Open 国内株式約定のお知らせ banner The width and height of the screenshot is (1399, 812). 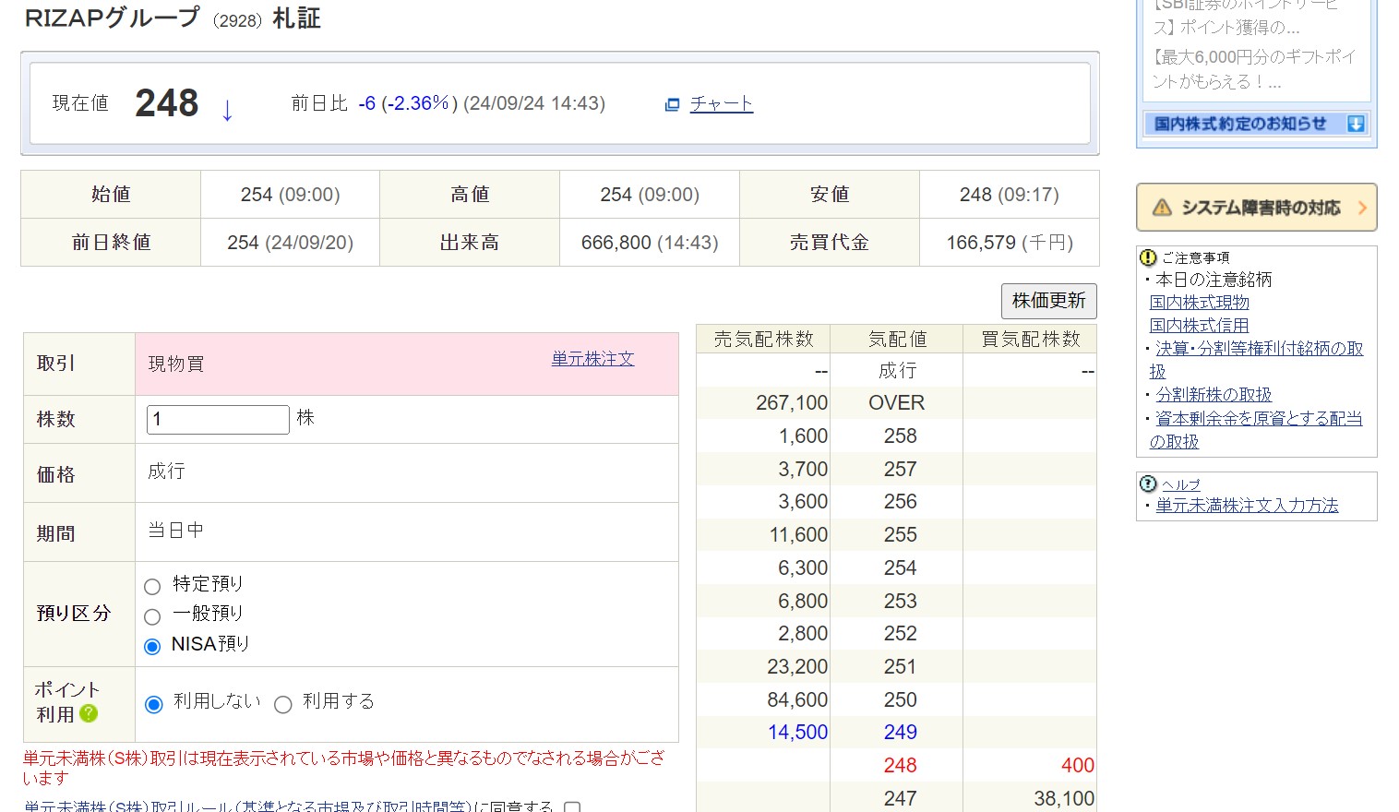coord(1256,124)
